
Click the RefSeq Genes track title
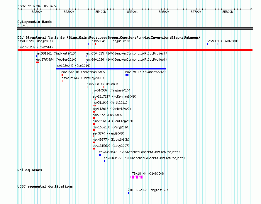coord(30,170)
